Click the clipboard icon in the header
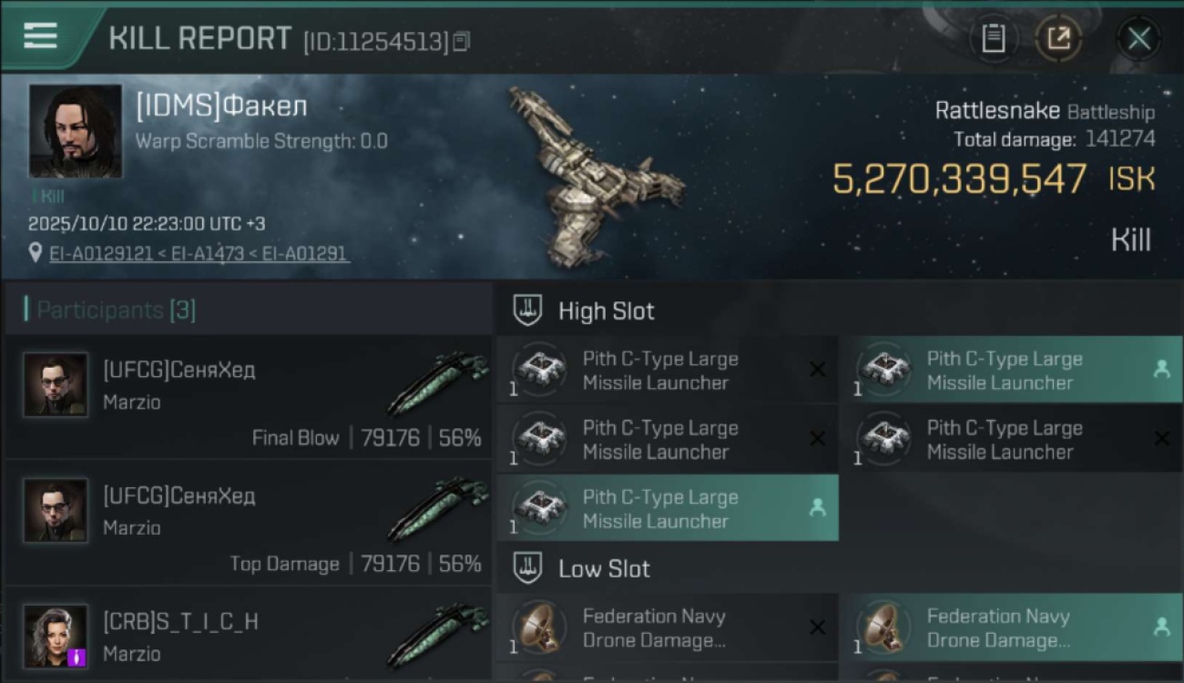Viewport: 1184px width, 683px height. 993,38
